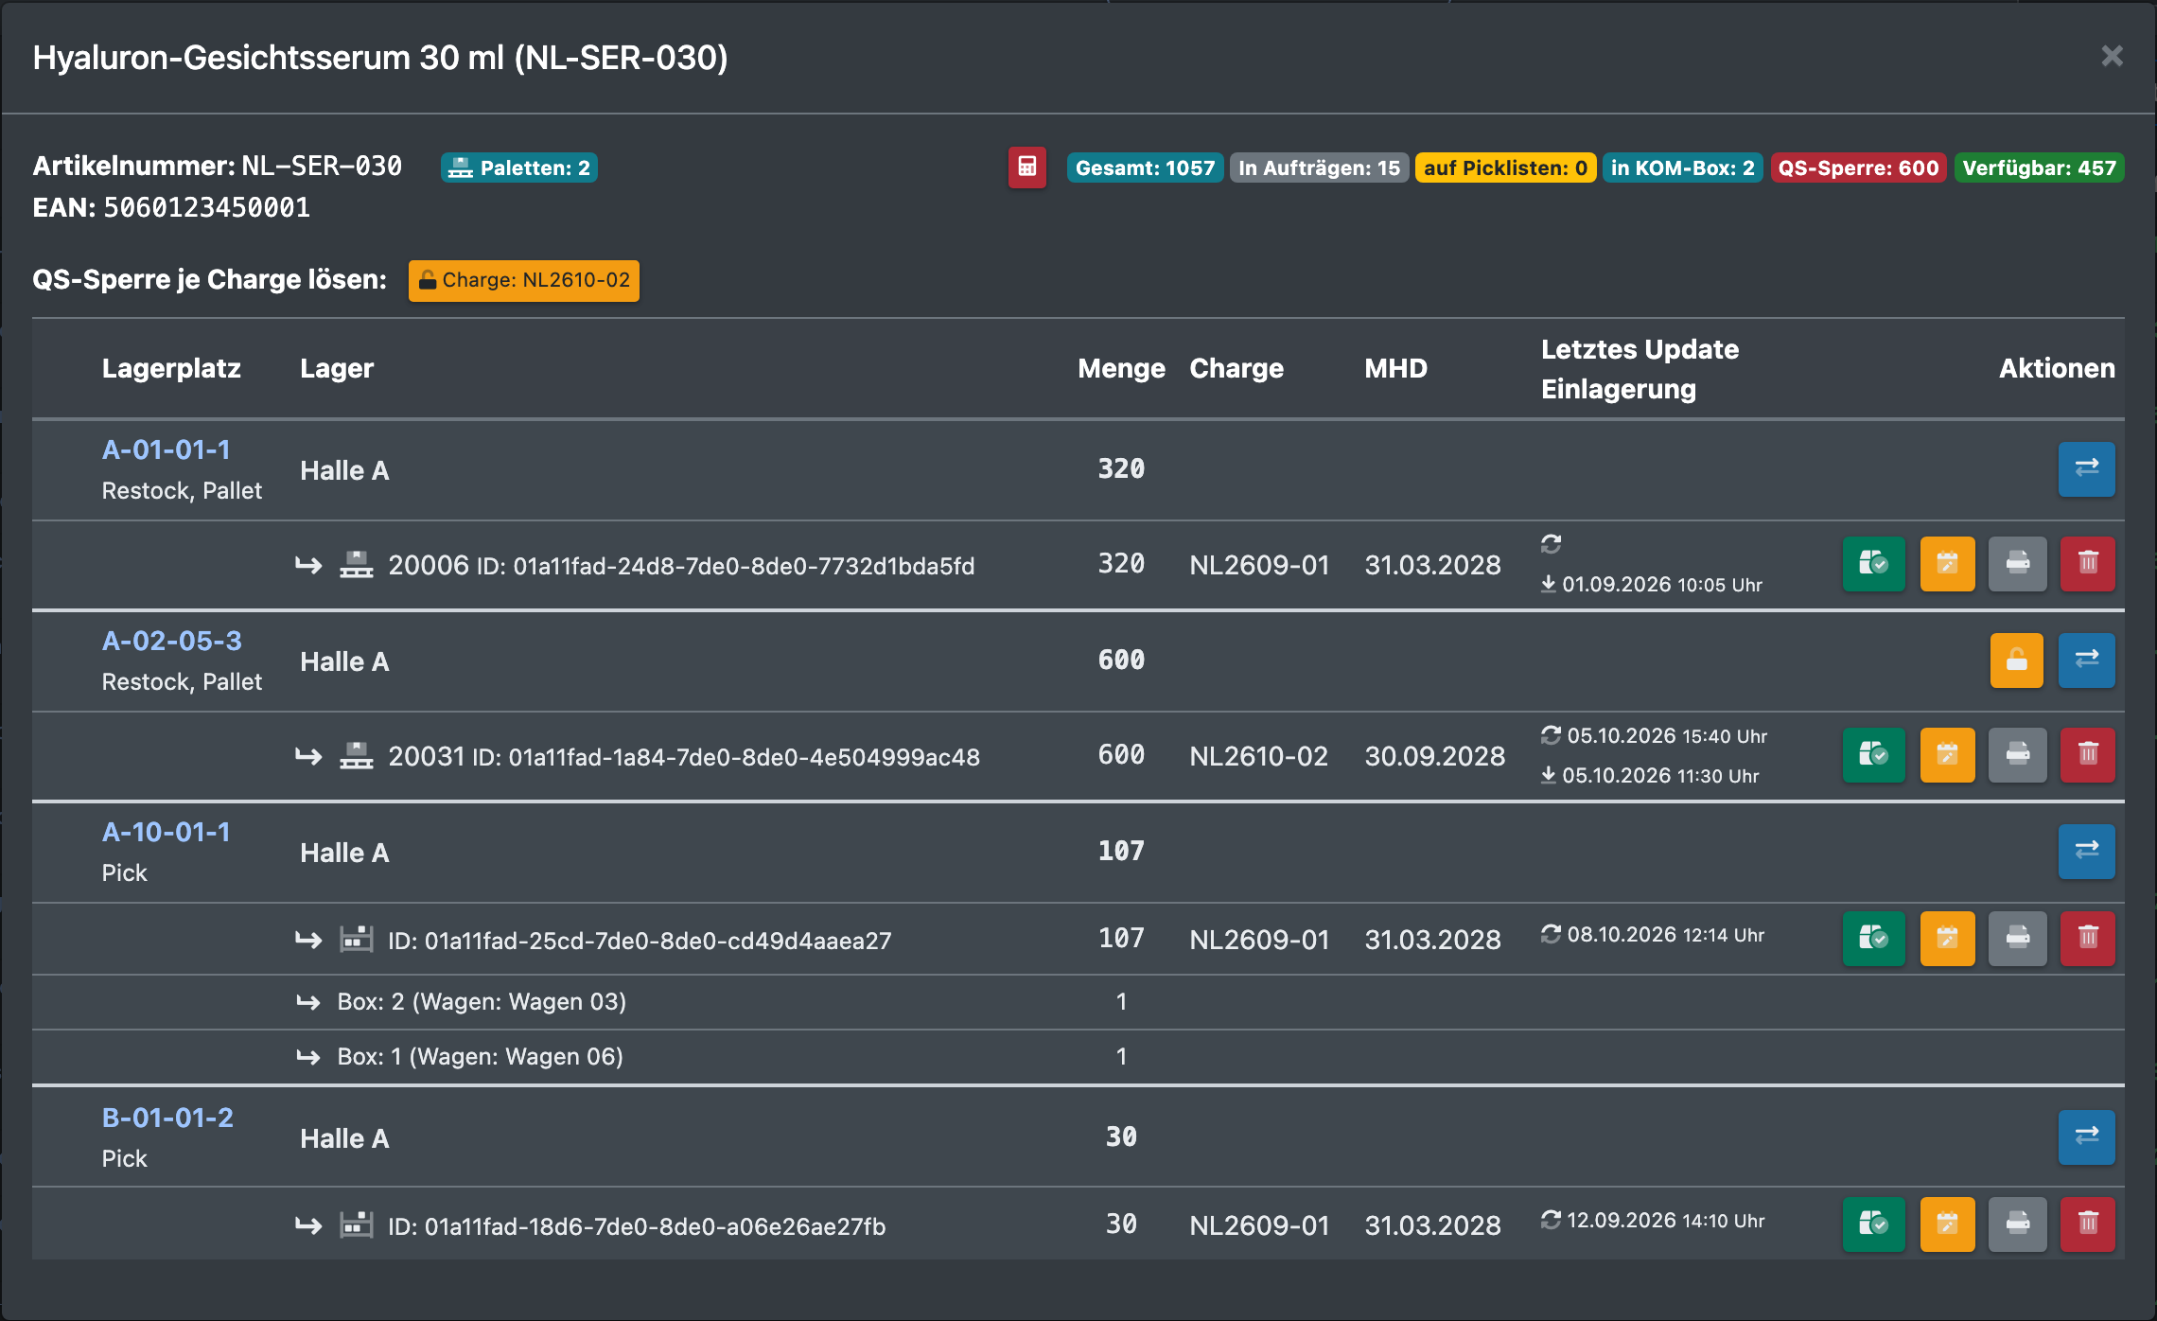Click print icon for quantity 107 row
The width and height of the screenshot is (2157, 1321).
coord(2017,939)
